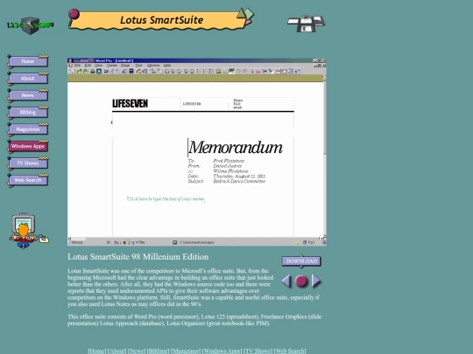Click the cartoon person at computer icon
The image size is (473, 354).
(29, 231)
